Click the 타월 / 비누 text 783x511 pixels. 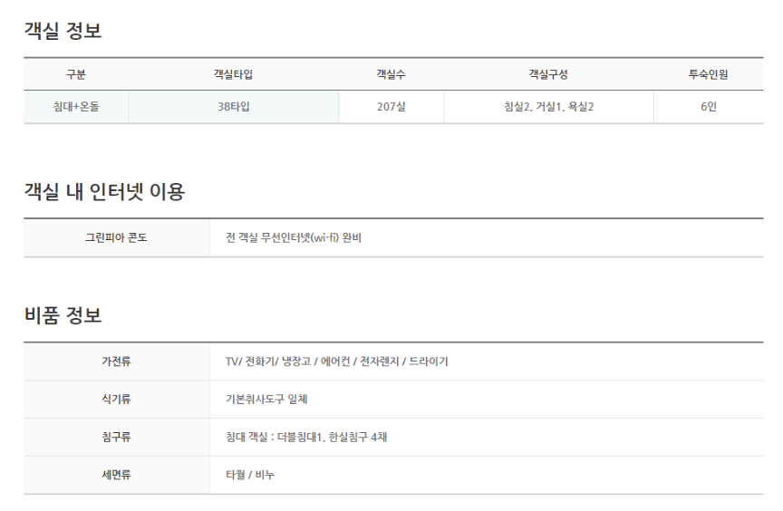tap(250, 475)
